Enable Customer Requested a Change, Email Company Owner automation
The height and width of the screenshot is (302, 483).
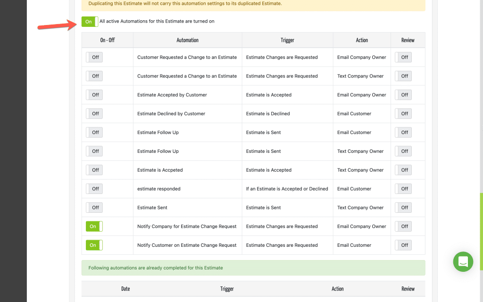[94, 57]
